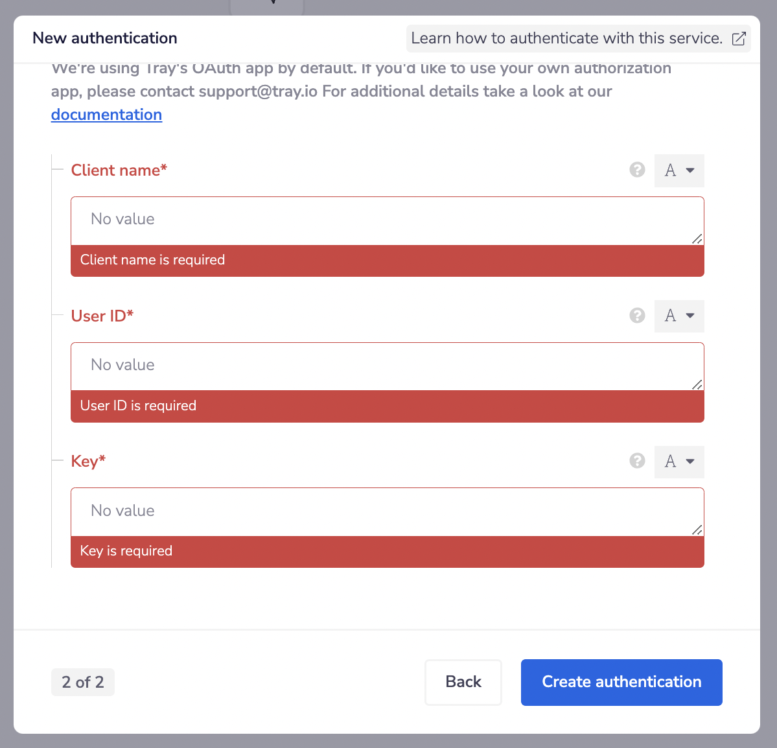Click the help icon next to Client name
Viewport: 777px width, 748px height.
637,170
